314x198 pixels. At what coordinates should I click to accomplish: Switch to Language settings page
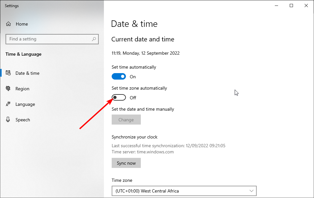[25, 104]
